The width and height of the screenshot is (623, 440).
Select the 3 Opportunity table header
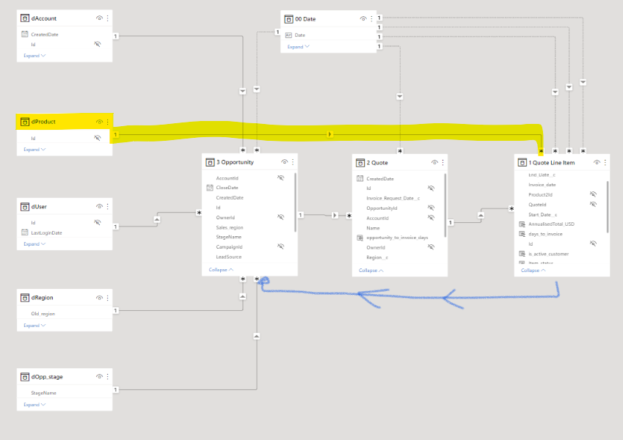point(249,162)
